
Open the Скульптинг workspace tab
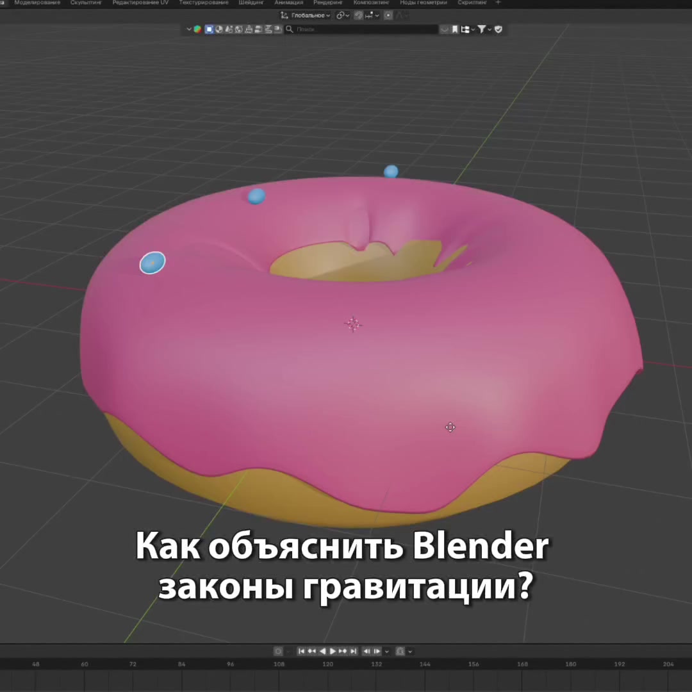coord(86,3)
